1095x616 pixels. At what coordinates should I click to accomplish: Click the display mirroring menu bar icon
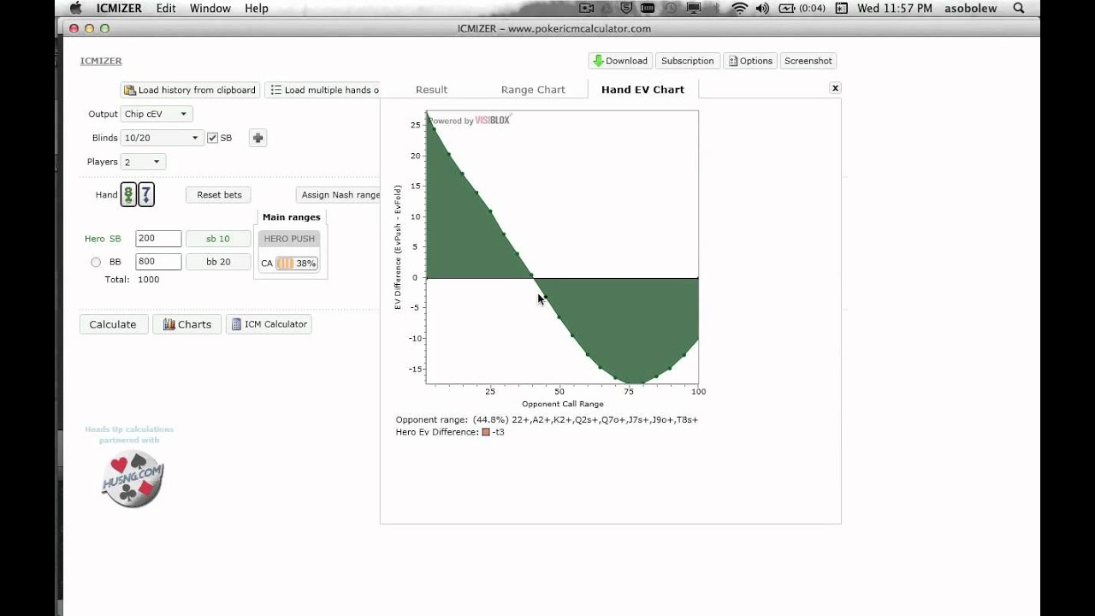point(694,9)
